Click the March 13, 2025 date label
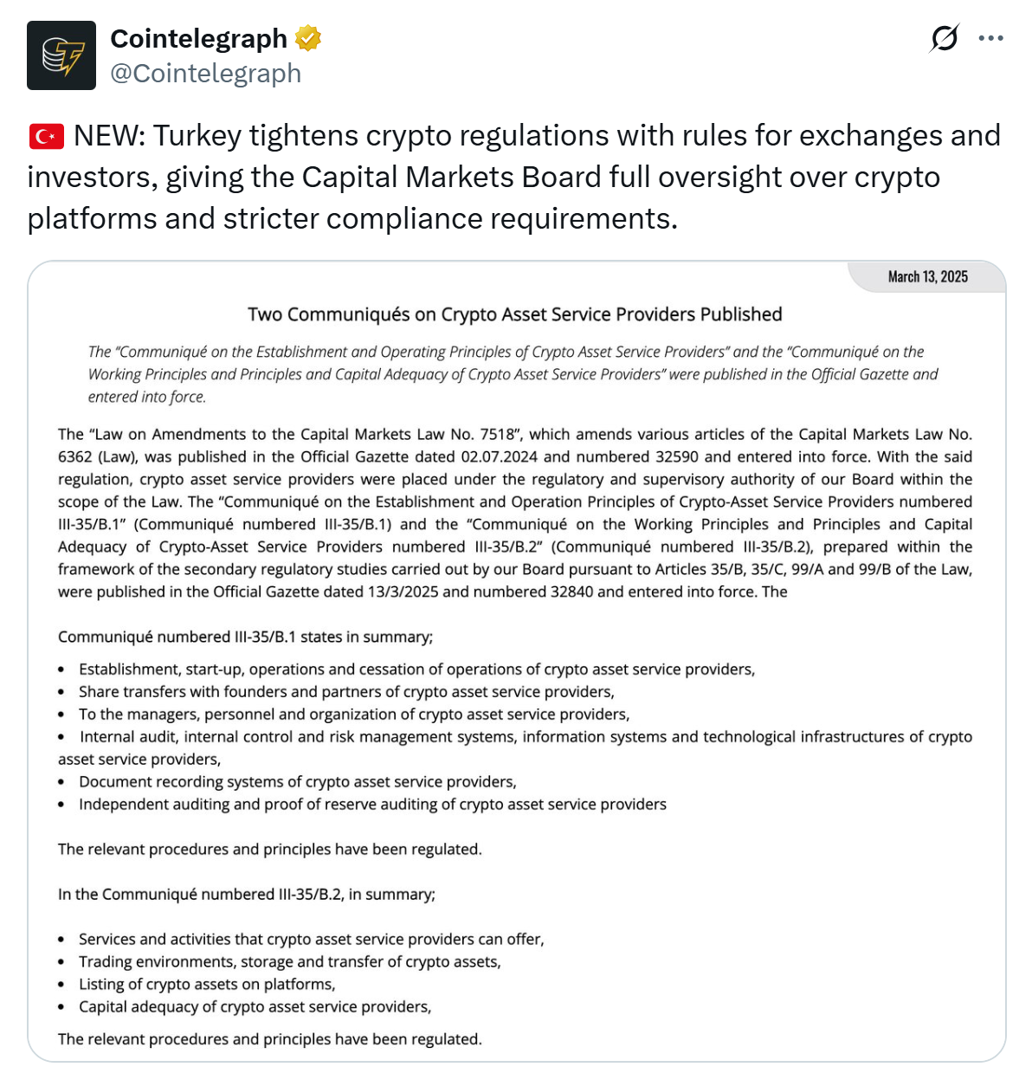The height and width of the screenshot is (1080, 1019). tap(927, 277)
